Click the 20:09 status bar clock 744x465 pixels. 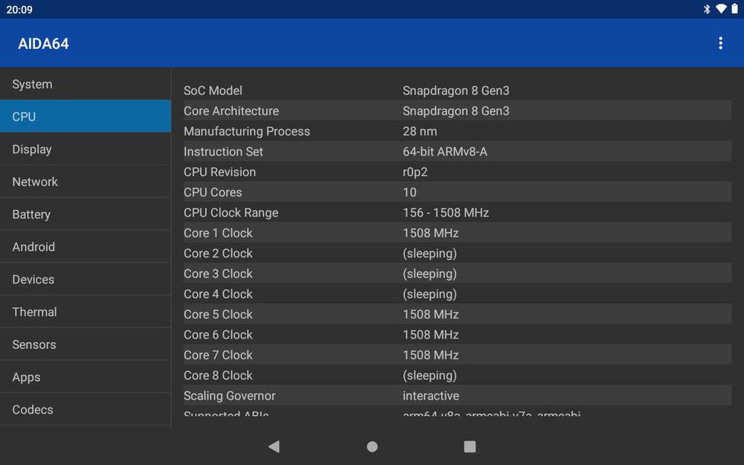click(19, 10)
